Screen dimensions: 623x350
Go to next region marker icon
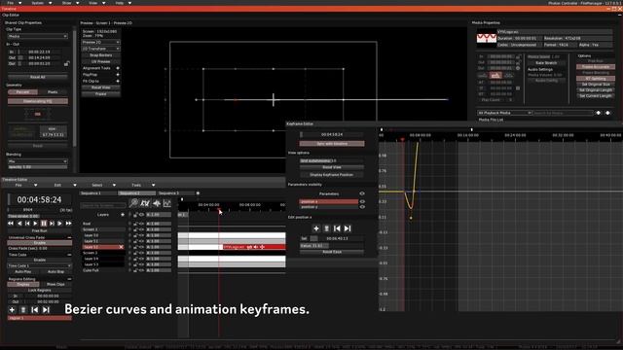click(46, 309)
